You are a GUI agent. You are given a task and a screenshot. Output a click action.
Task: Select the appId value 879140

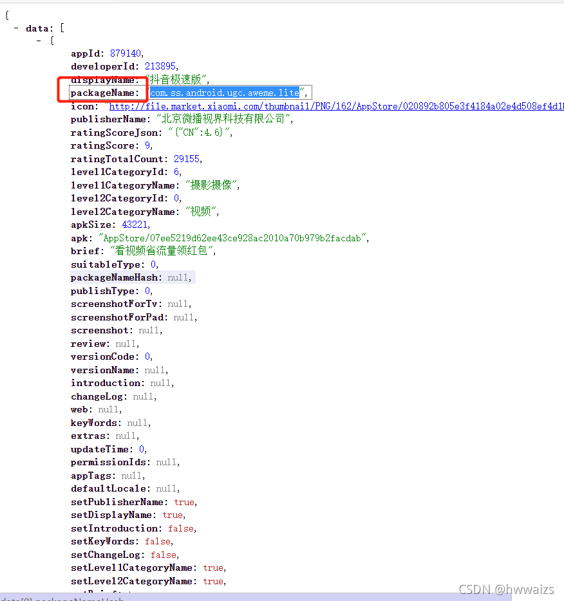(x=126, y=53)
